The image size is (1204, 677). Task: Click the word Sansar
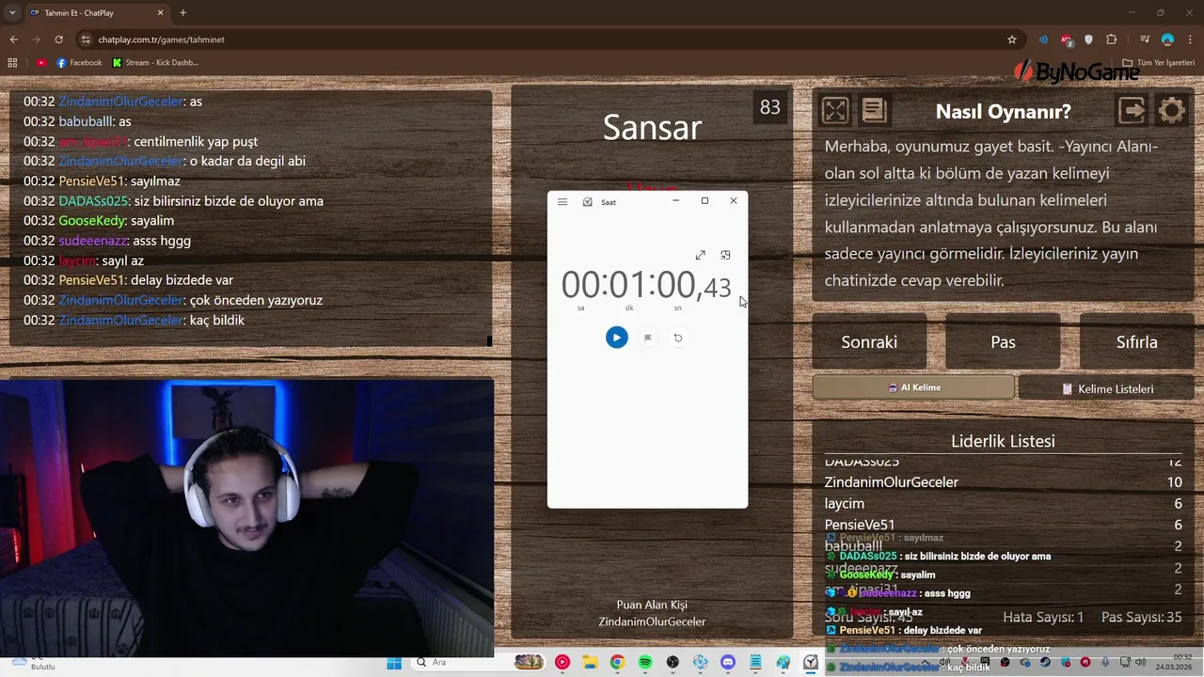[652, 127]
